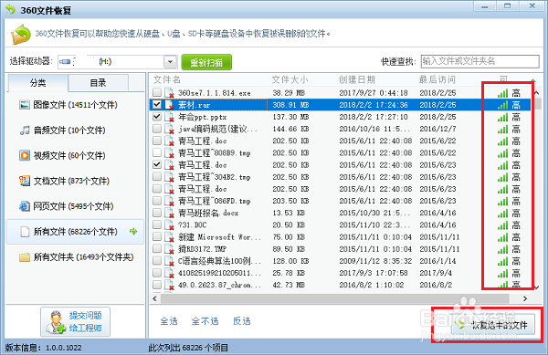Sort by the 文件大小 column header
Screen dimensions: 548x355
point(290,80)
